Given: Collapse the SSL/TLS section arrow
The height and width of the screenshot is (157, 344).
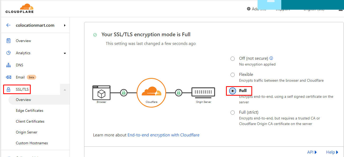Looking at the screenshot, I should pyautogui.click(x=65, y=90).
